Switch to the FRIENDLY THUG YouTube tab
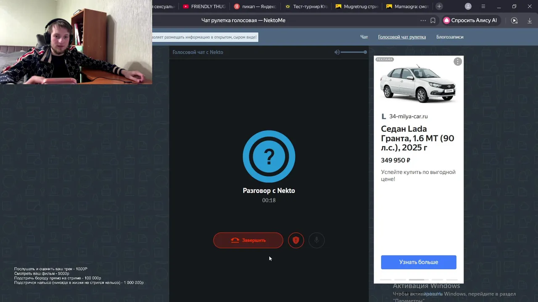This screenshot has width=538, height=302. click(204, 6)
